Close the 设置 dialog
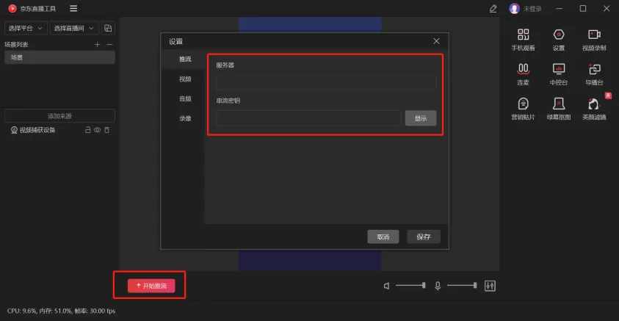 tap(436, 41)
